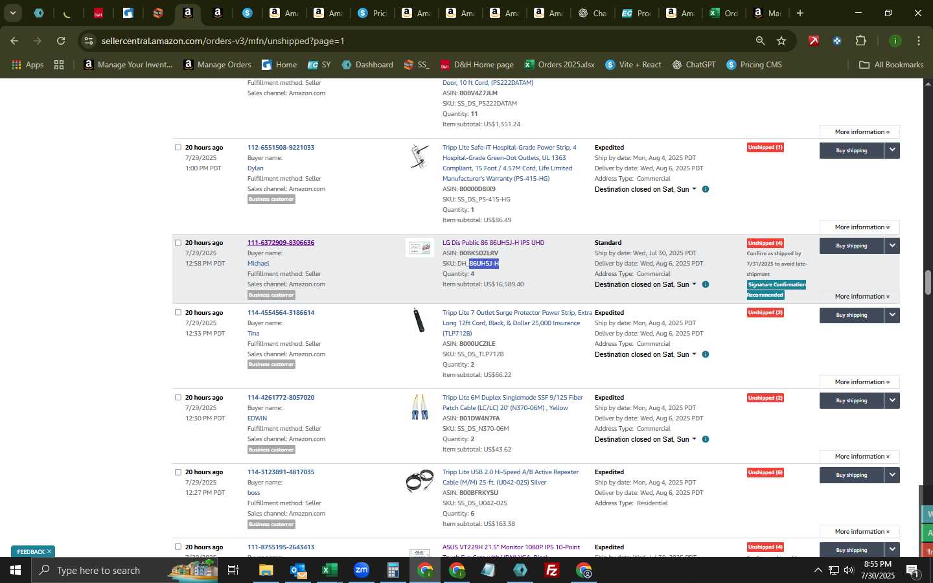This screenshot has height=583, width=933.
Task: View site information icon in address bar
Action: pyautogui.click(x=89, y=41)
